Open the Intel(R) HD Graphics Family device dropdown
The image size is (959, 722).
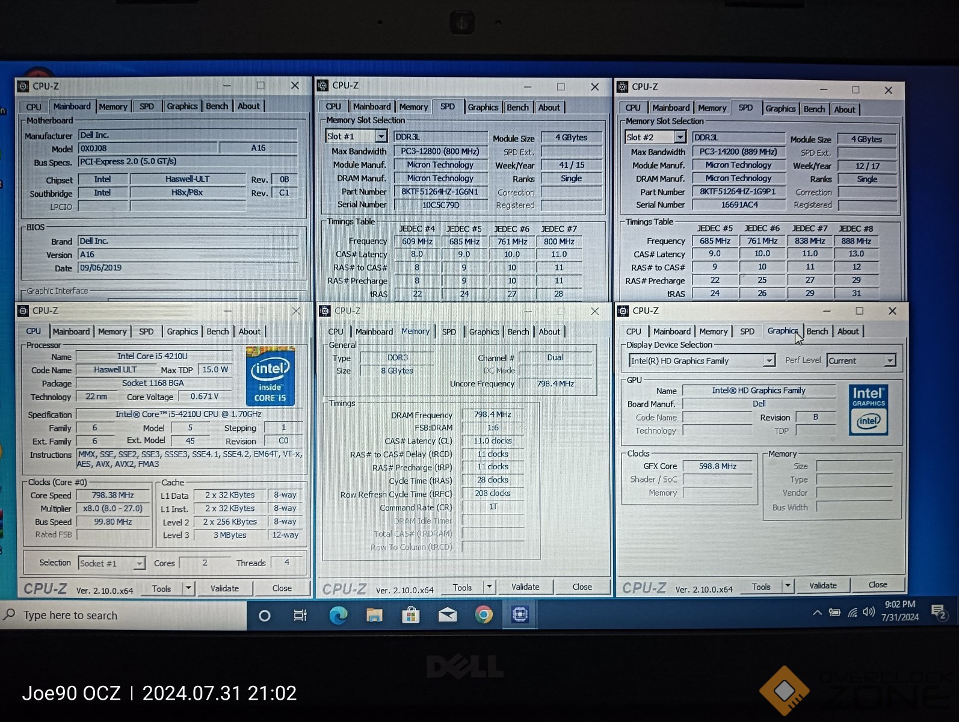click(x=769, y=360)
